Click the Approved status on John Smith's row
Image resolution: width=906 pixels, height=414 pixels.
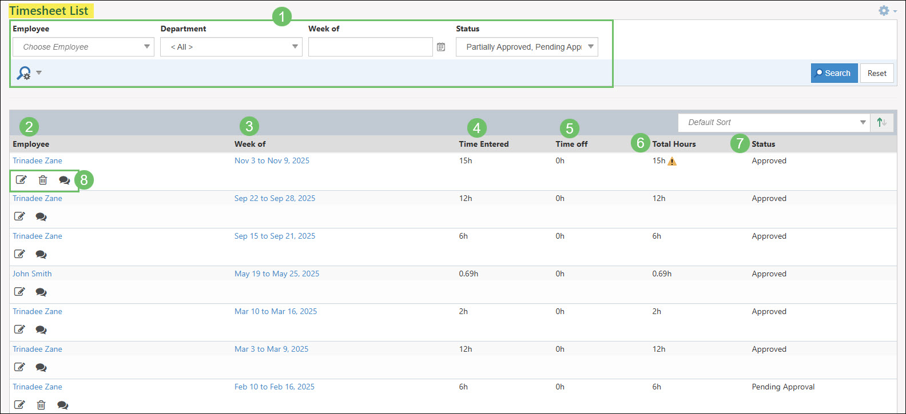(769, 274)
